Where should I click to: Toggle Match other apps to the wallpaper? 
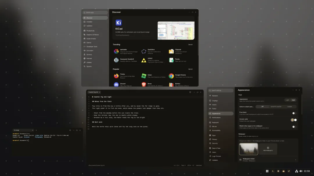coord(294,127)
